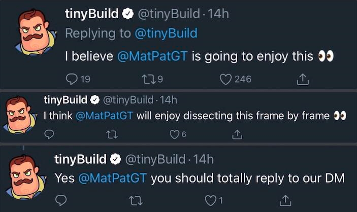
Task: Share the 'reply to our DM' tweet
Action: pos(285,200)
